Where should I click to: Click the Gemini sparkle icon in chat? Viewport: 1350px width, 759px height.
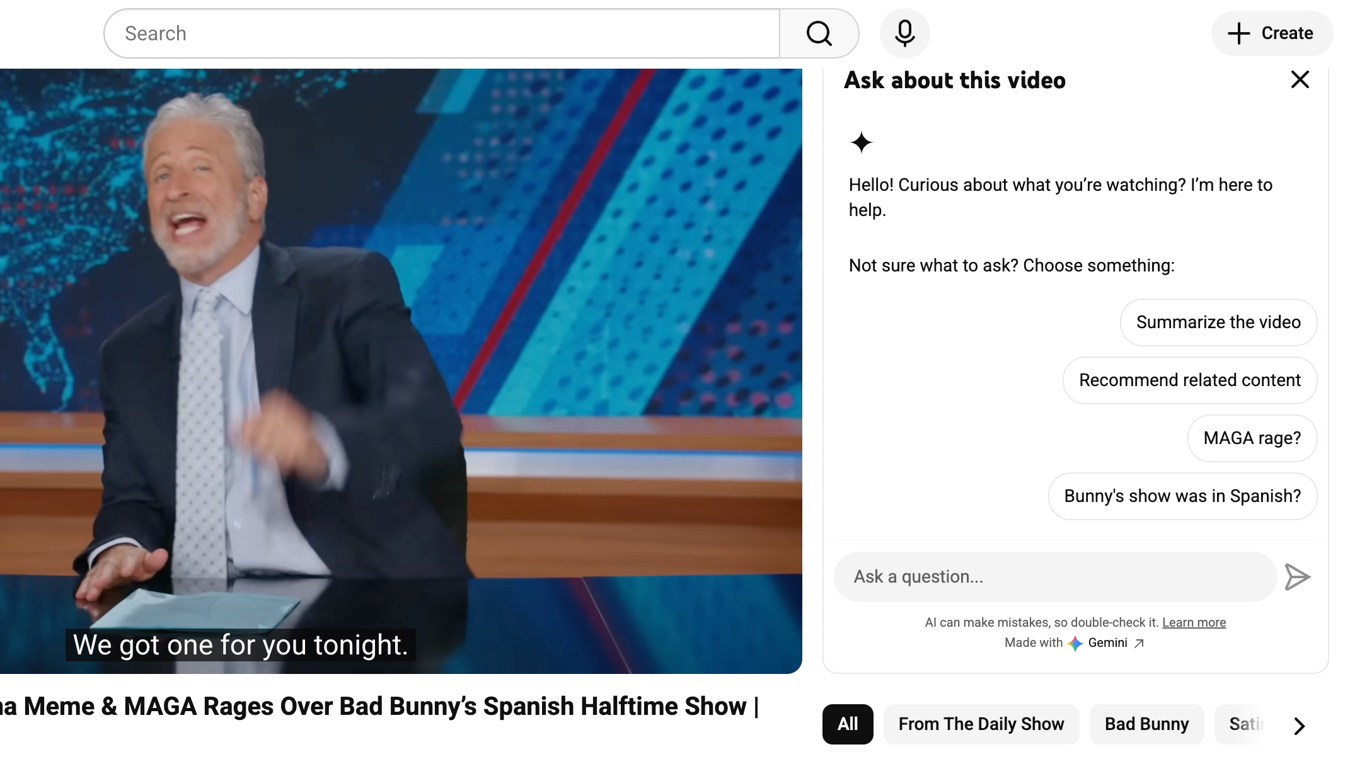[x=861, y=142]
